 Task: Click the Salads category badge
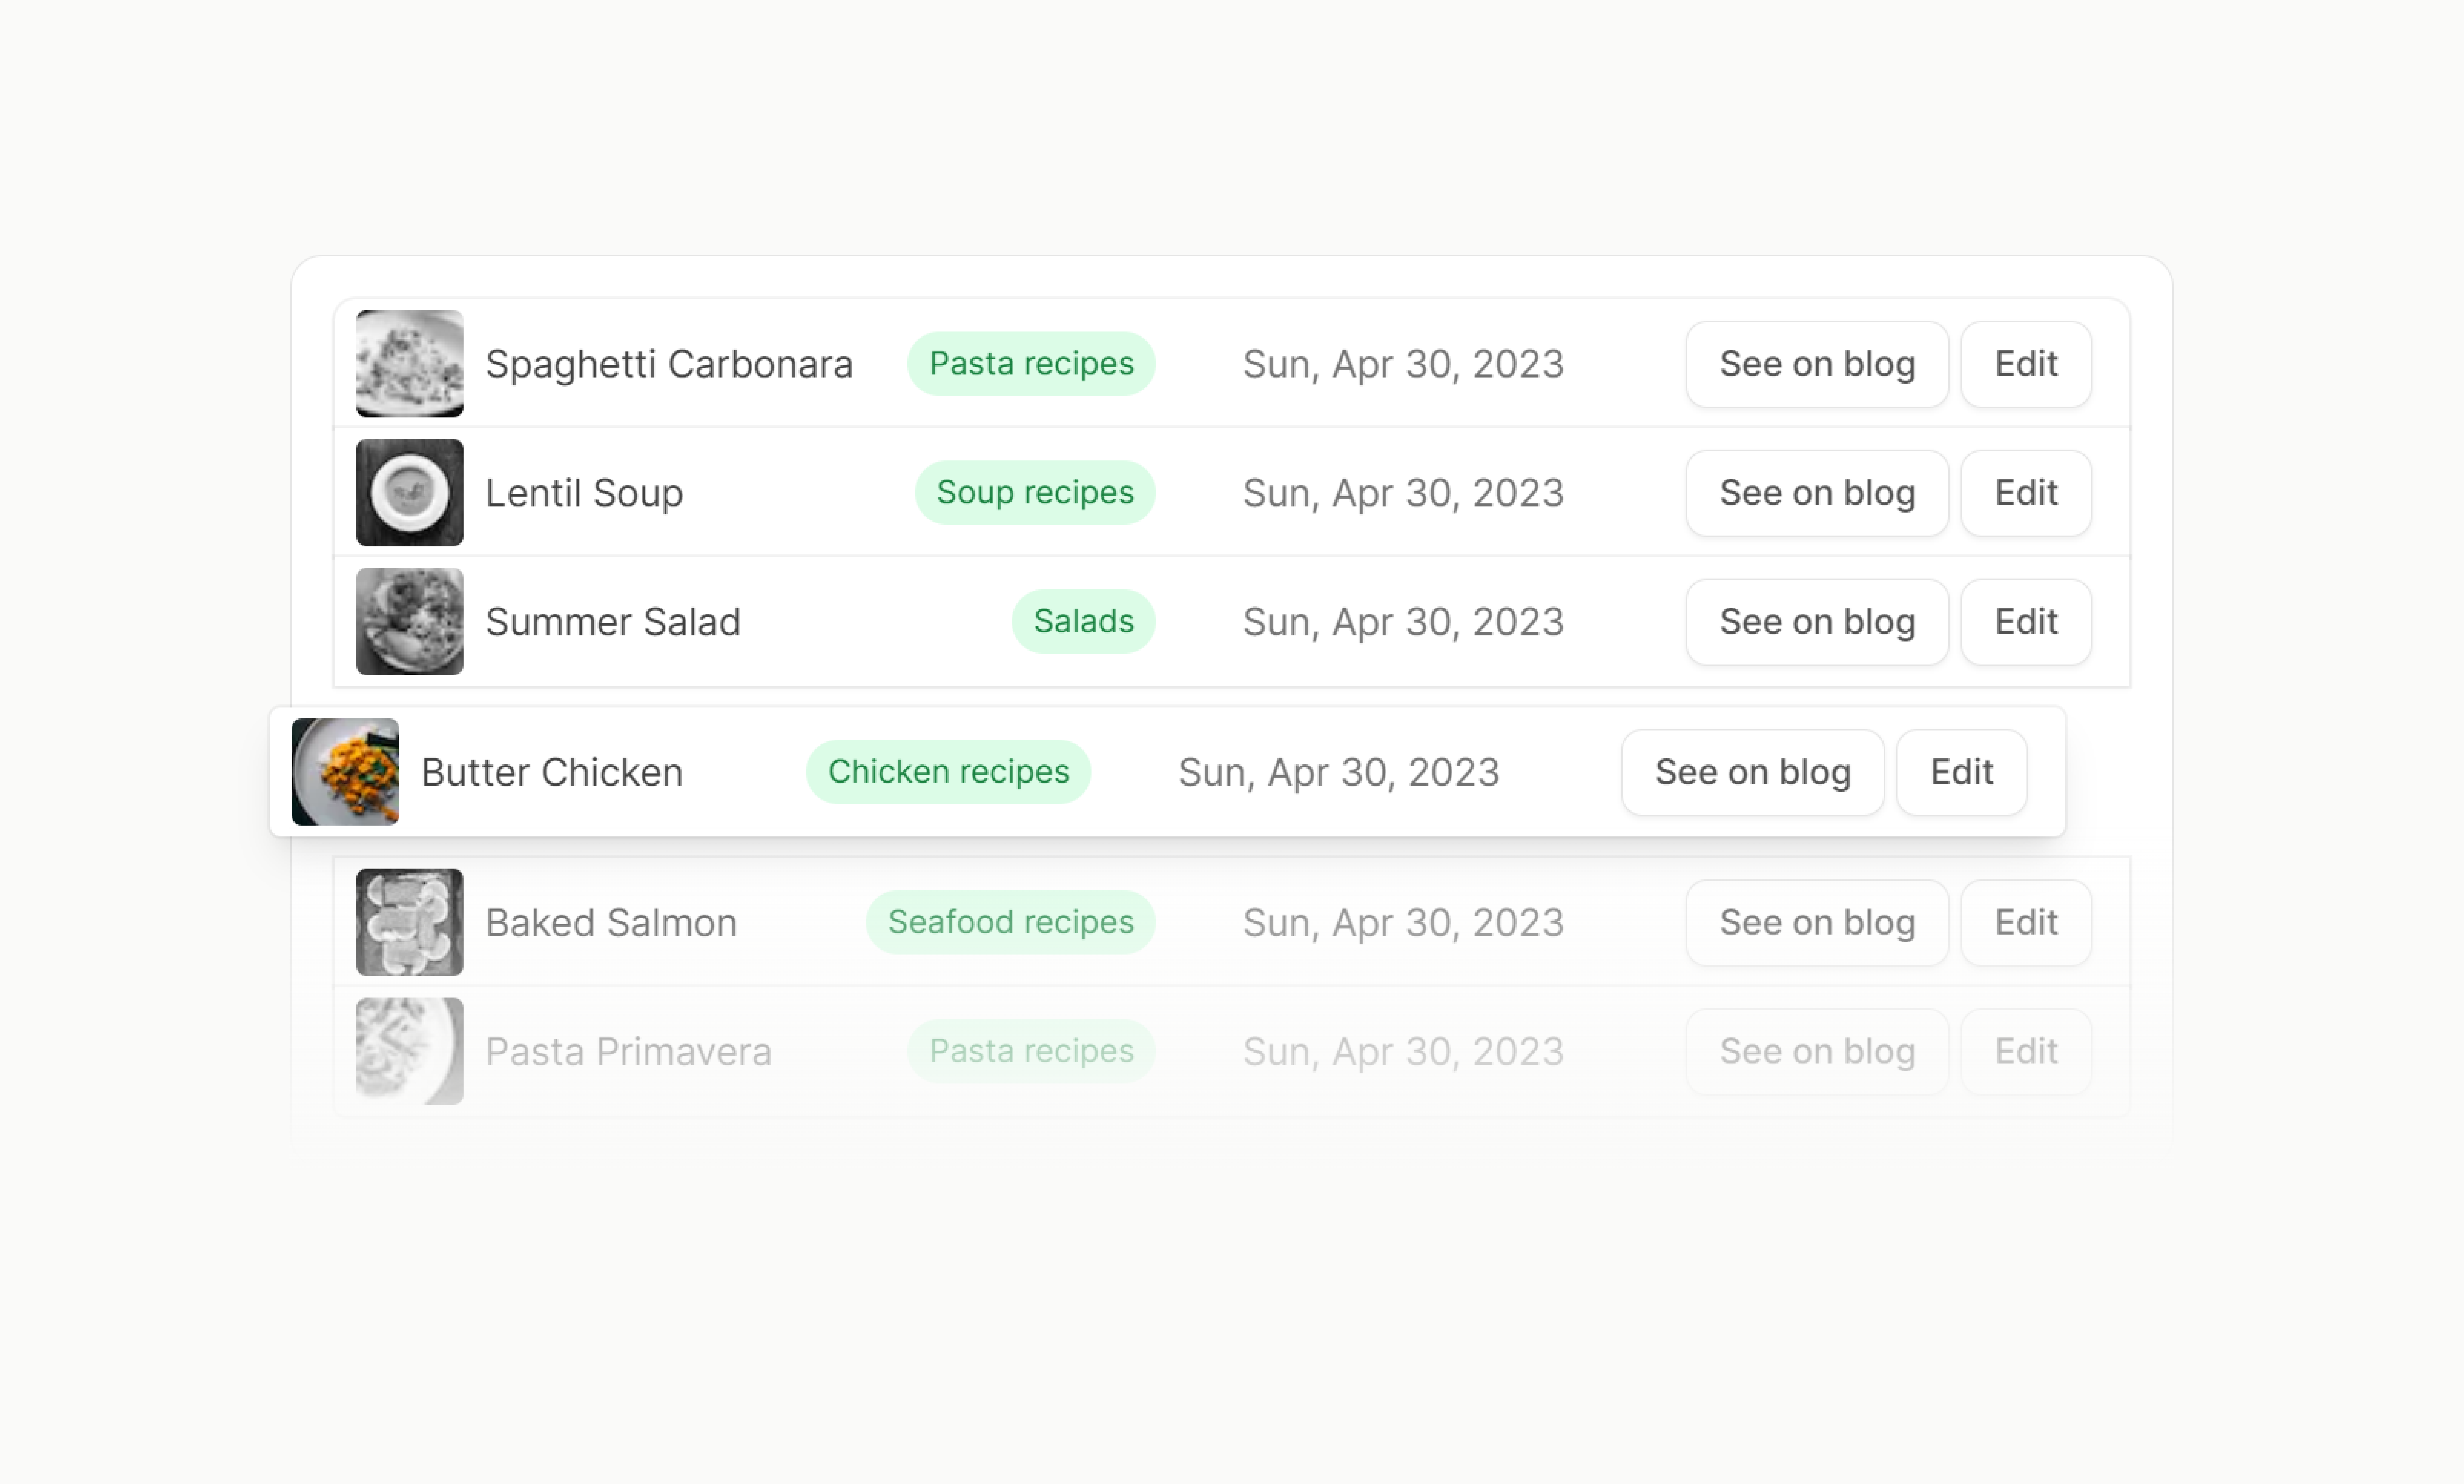pyautogui.click(x=1083, y=622)
